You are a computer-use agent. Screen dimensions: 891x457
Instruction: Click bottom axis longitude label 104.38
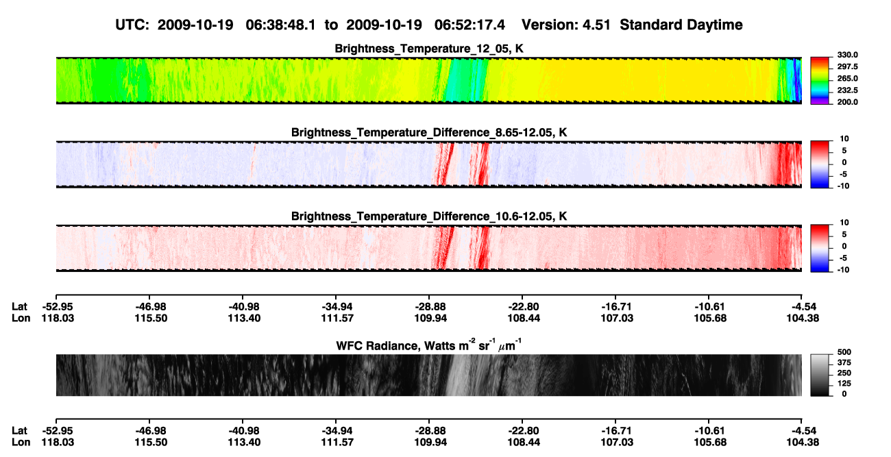(x=803, y=442)
